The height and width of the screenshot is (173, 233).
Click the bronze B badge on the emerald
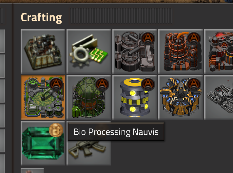coord(56,130)
